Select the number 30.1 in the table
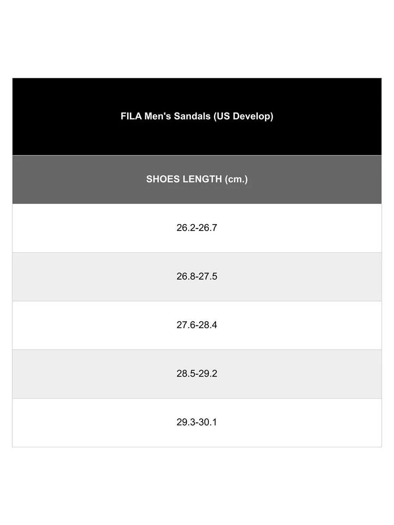The height and width of the screenshot is (525, 394). pos(208,422)
